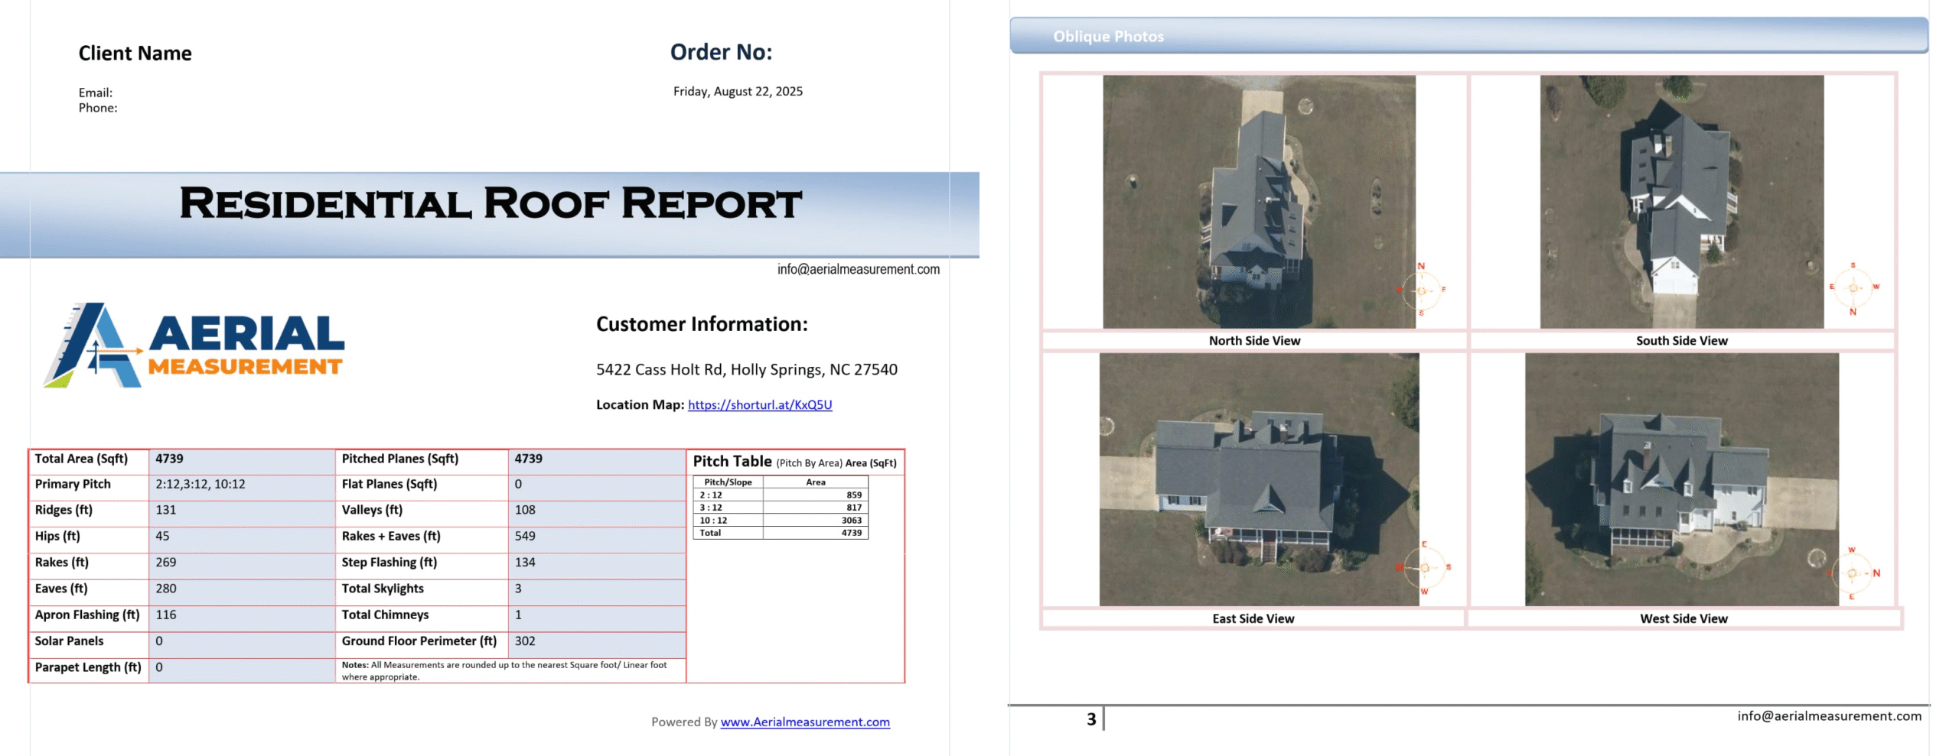Click the Aerial Measurement logo
The height and width of the screenshot is (756, 1959).
(194, 346)
